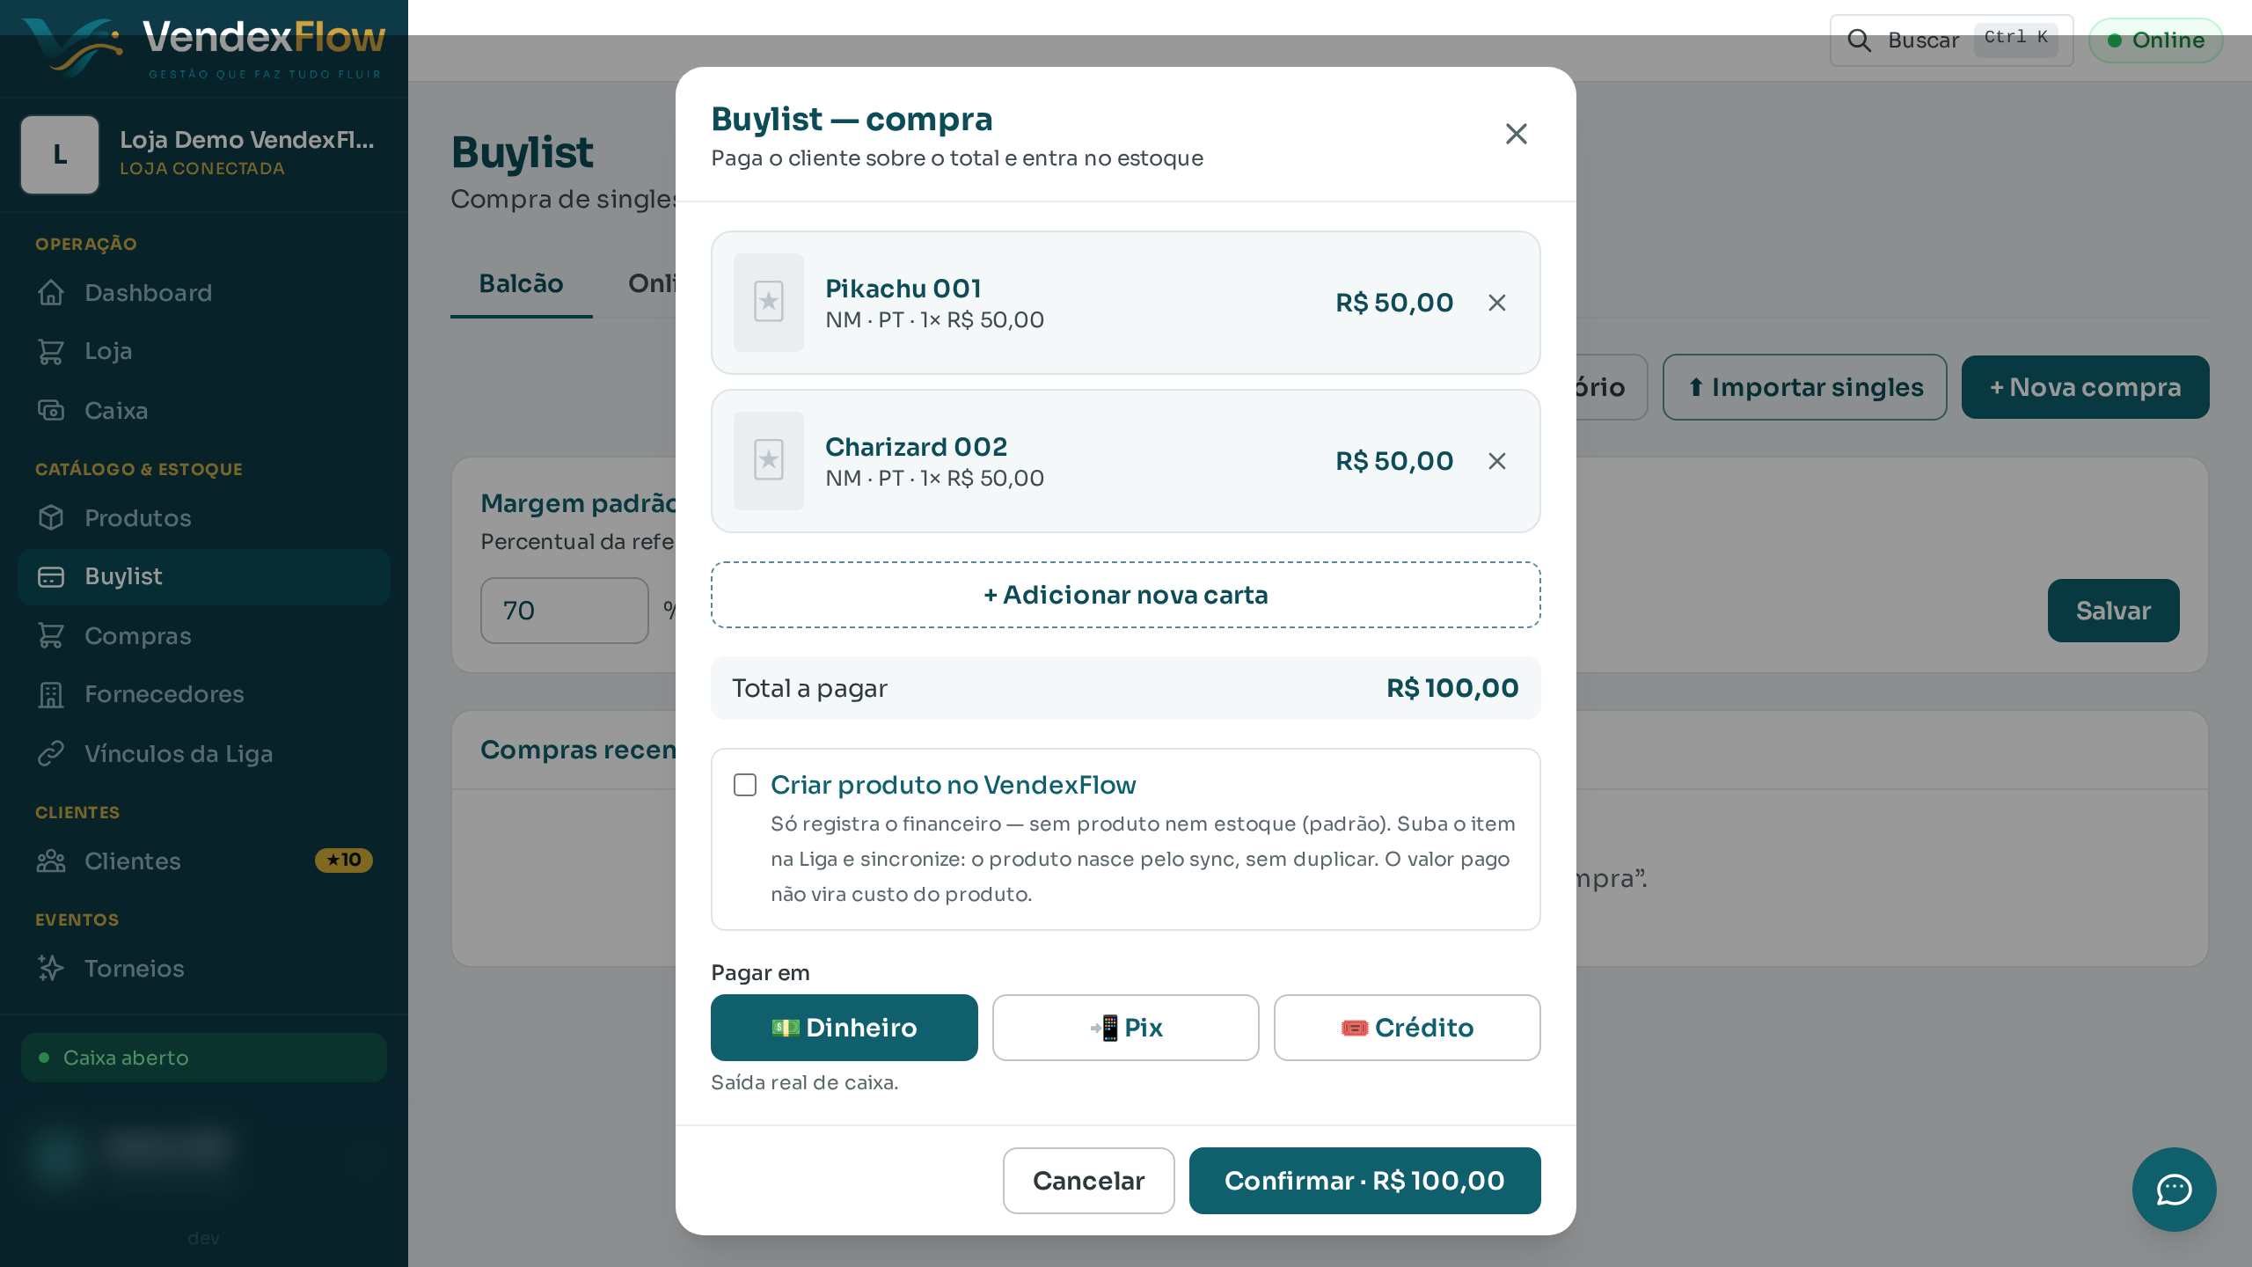Click the Caixa cash icon
2252x1267 pixels.
coord(51,411)
